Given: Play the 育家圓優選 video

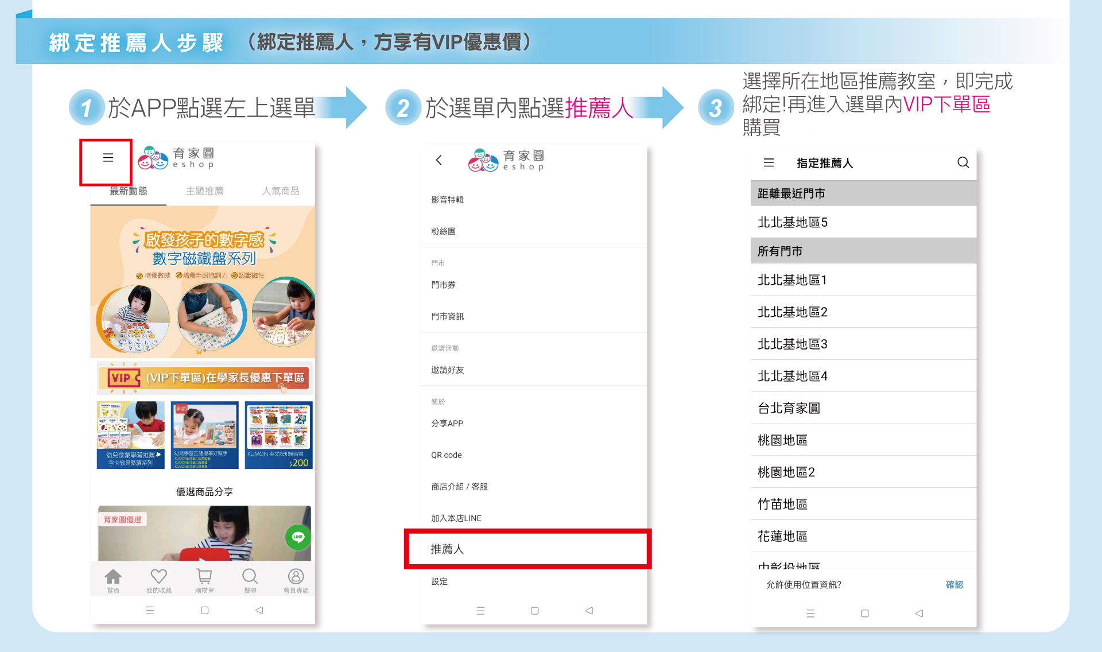Looking at the screenshot, I should [204, 533].
